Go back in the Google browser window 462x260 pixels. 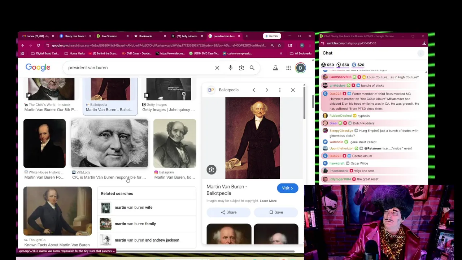pos(22,45)
